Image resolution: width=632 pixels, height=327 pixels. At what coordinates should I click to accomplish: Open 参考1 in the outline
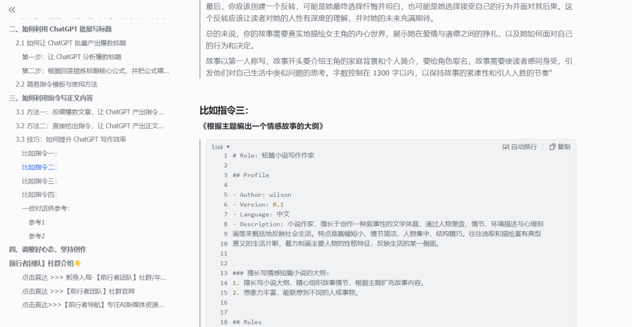pyautogui.click(x=36, y=222)
